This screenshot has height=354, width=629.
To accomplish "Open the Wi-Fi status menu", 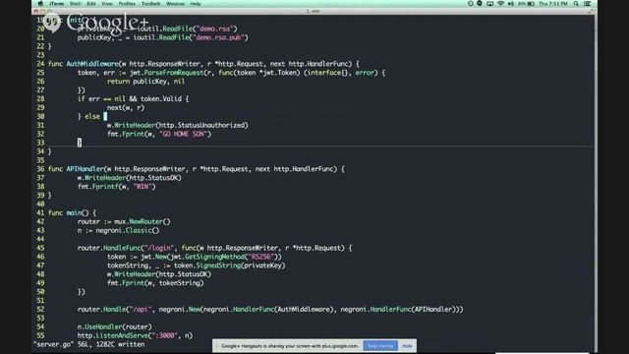I will point(500,4).
